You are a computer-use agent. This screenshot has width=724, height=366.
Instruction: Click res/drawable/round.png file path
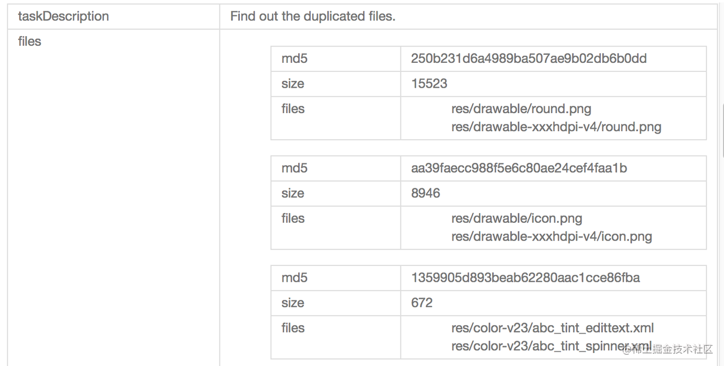pyautogui.click(x=521, y=109)
